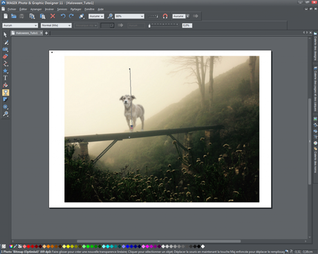The height and width of the screenshot is (254, 318).
Task: Add a new document tab with plus
Action: pyautogui.click(x=46, y=33)
